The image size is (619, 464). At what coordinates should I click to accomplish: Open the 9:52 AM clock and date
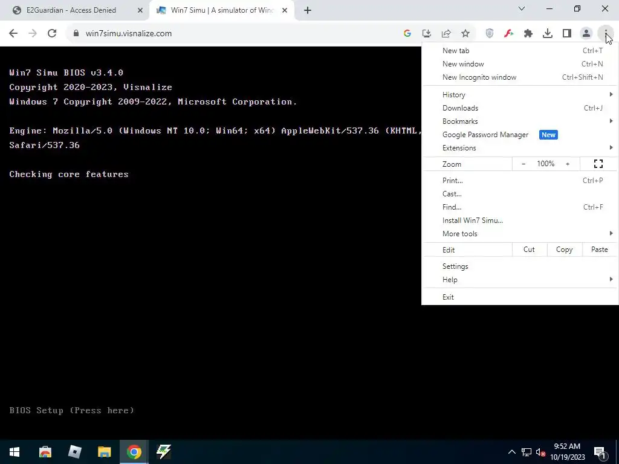click(567, 452)
